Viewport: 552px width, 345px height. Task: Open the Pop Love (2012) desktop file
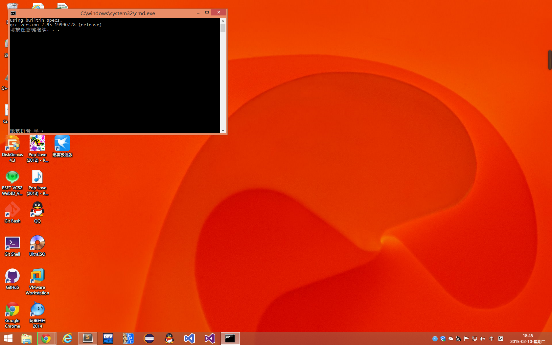37,149
